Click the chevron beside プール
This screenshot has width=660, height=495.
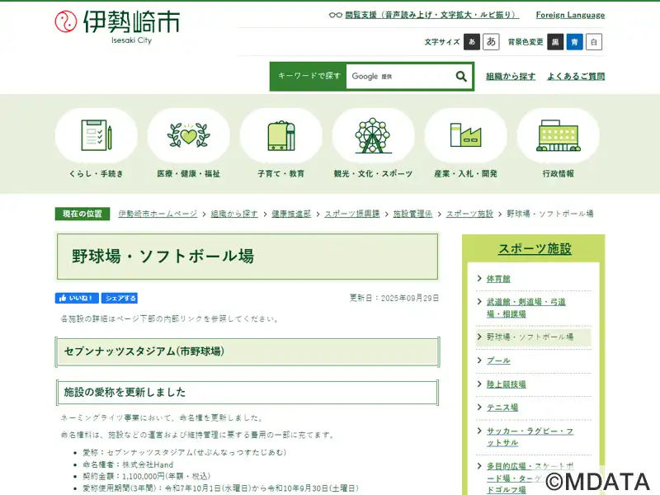[479, 360]
